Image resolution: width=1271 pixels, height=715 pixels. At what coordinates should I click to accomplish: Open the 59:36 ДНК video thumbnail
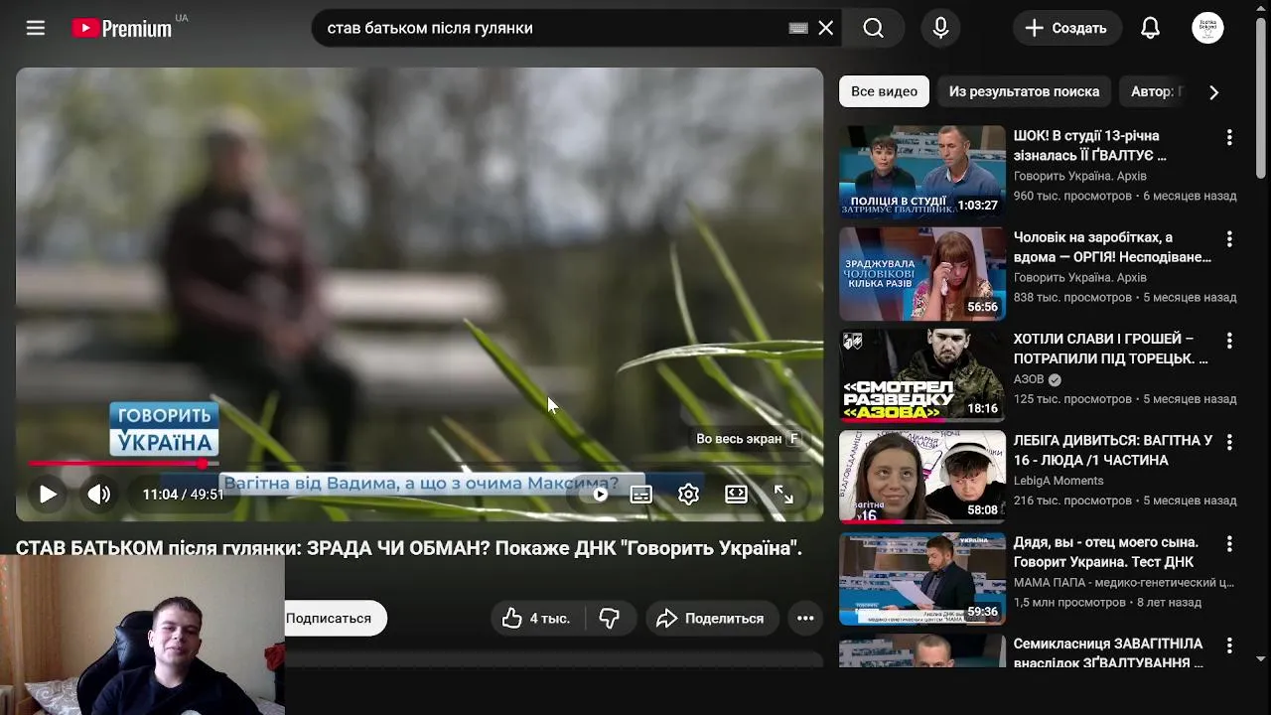922,578
